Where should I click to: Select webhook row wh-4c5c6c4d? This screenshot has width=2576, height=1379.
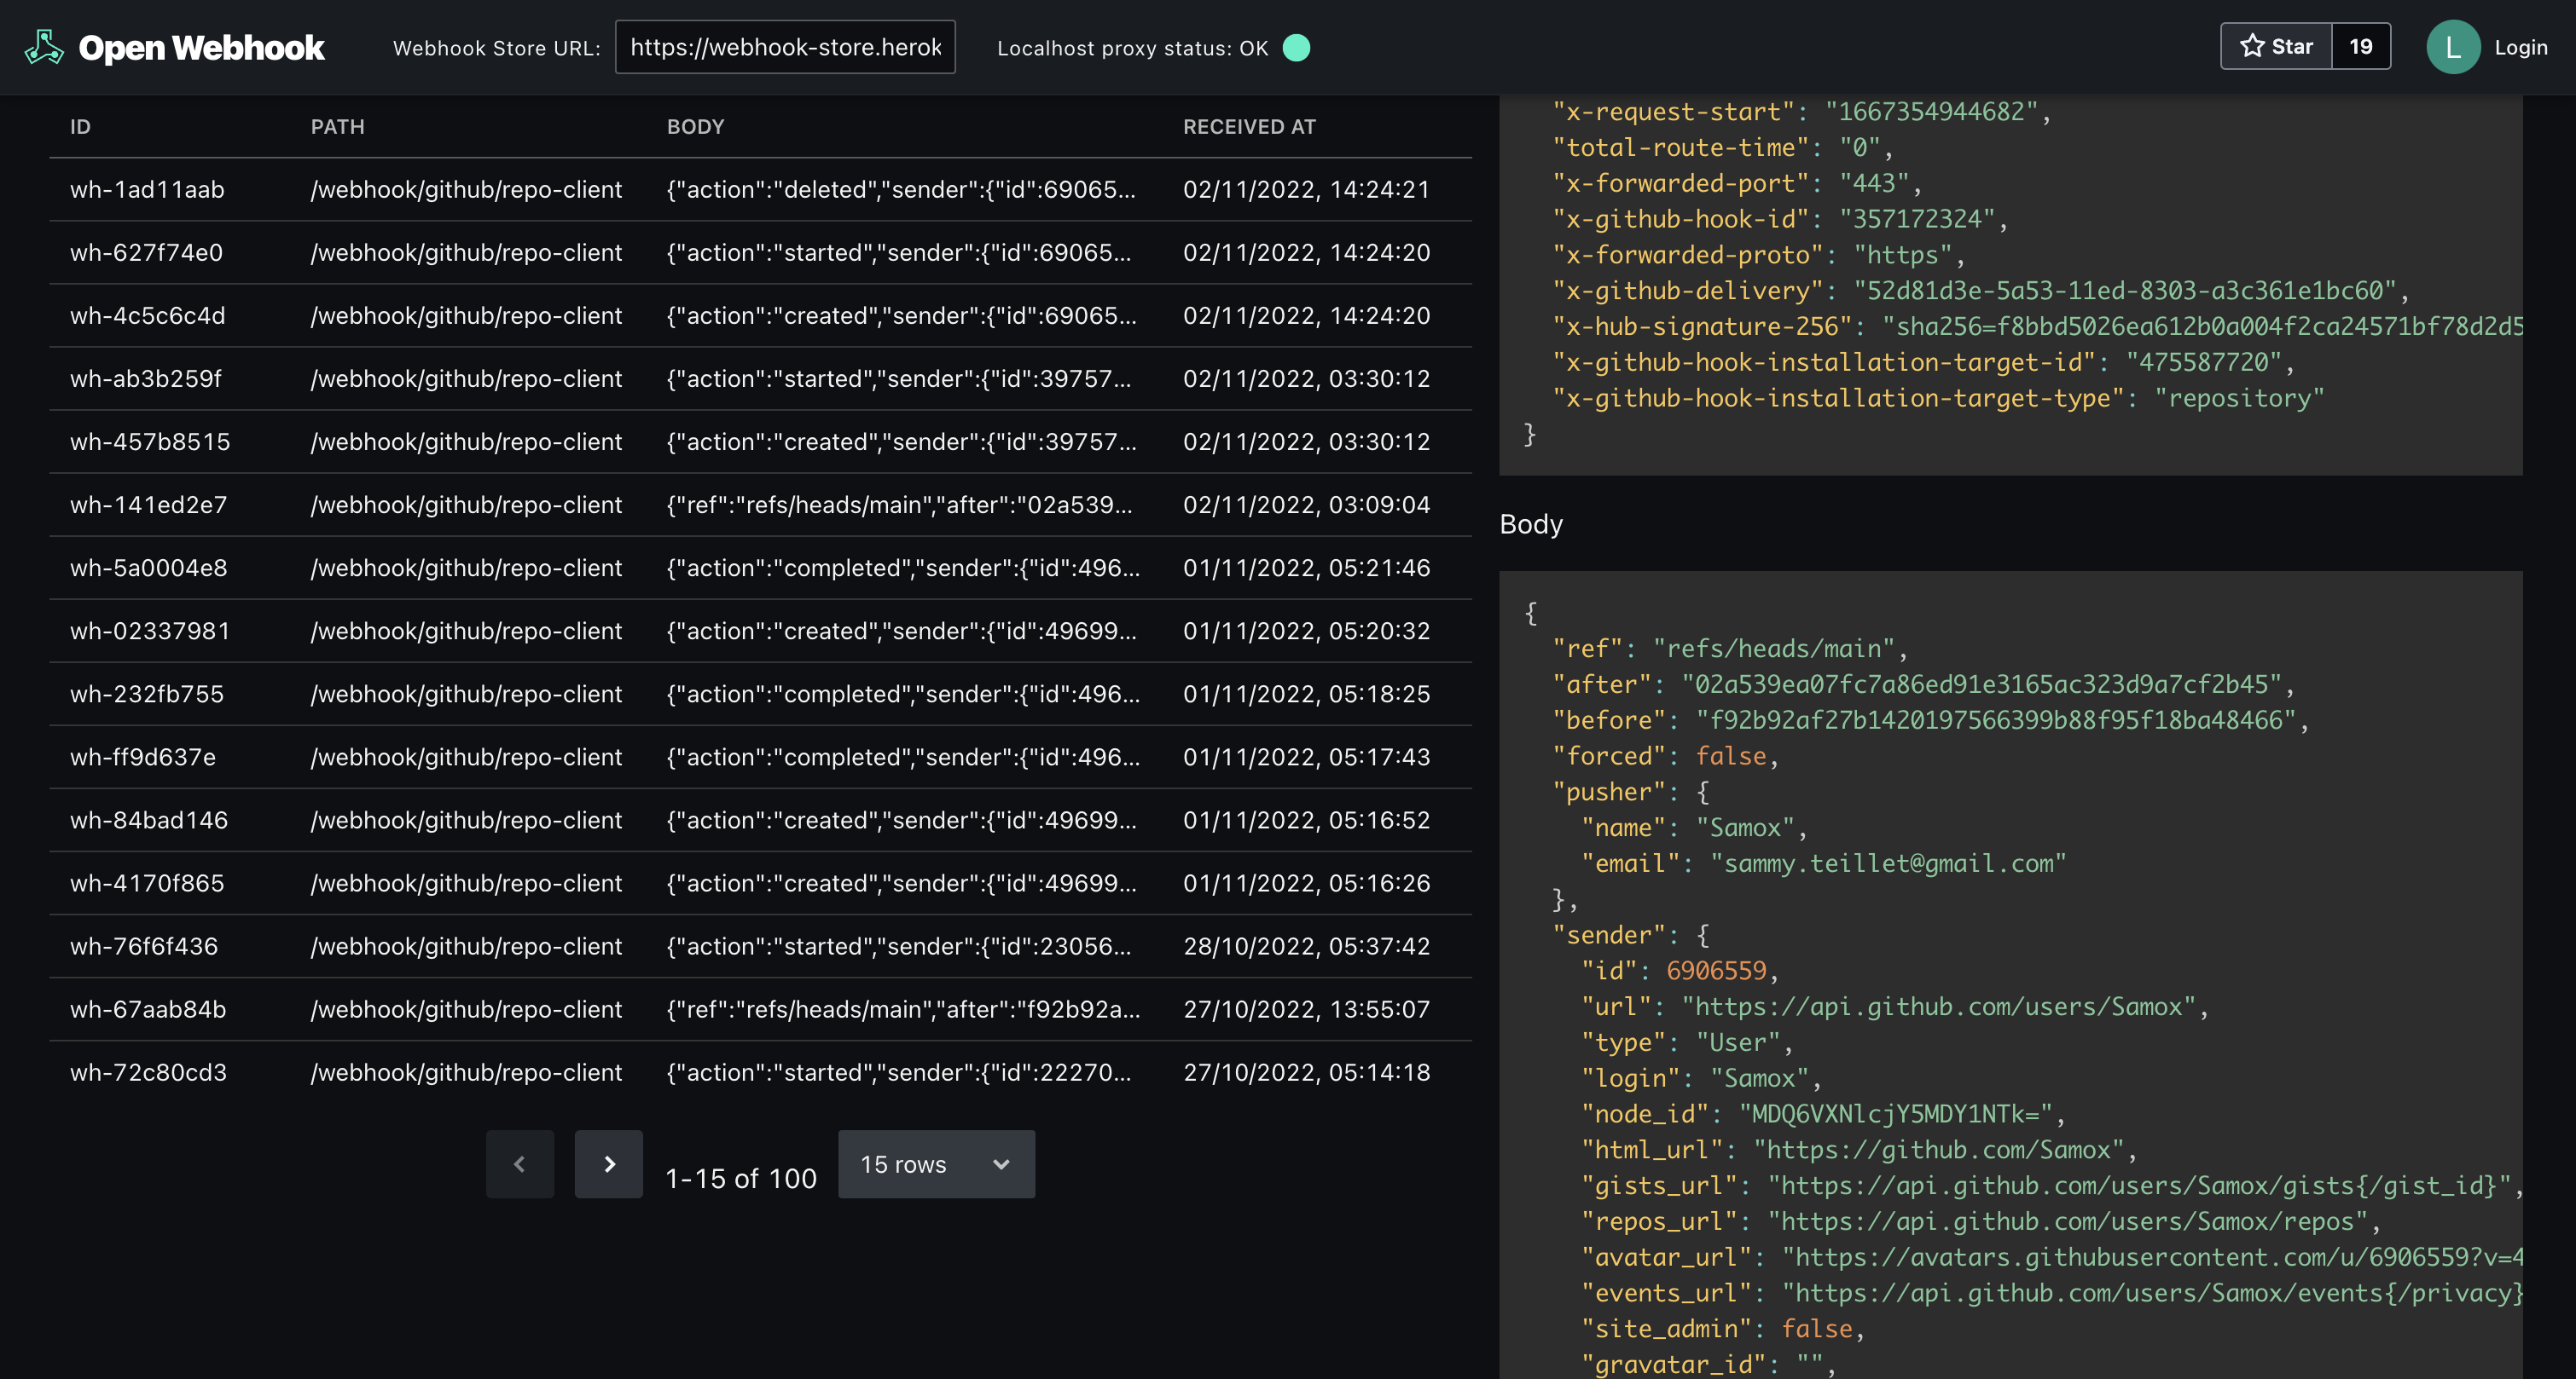760,315
